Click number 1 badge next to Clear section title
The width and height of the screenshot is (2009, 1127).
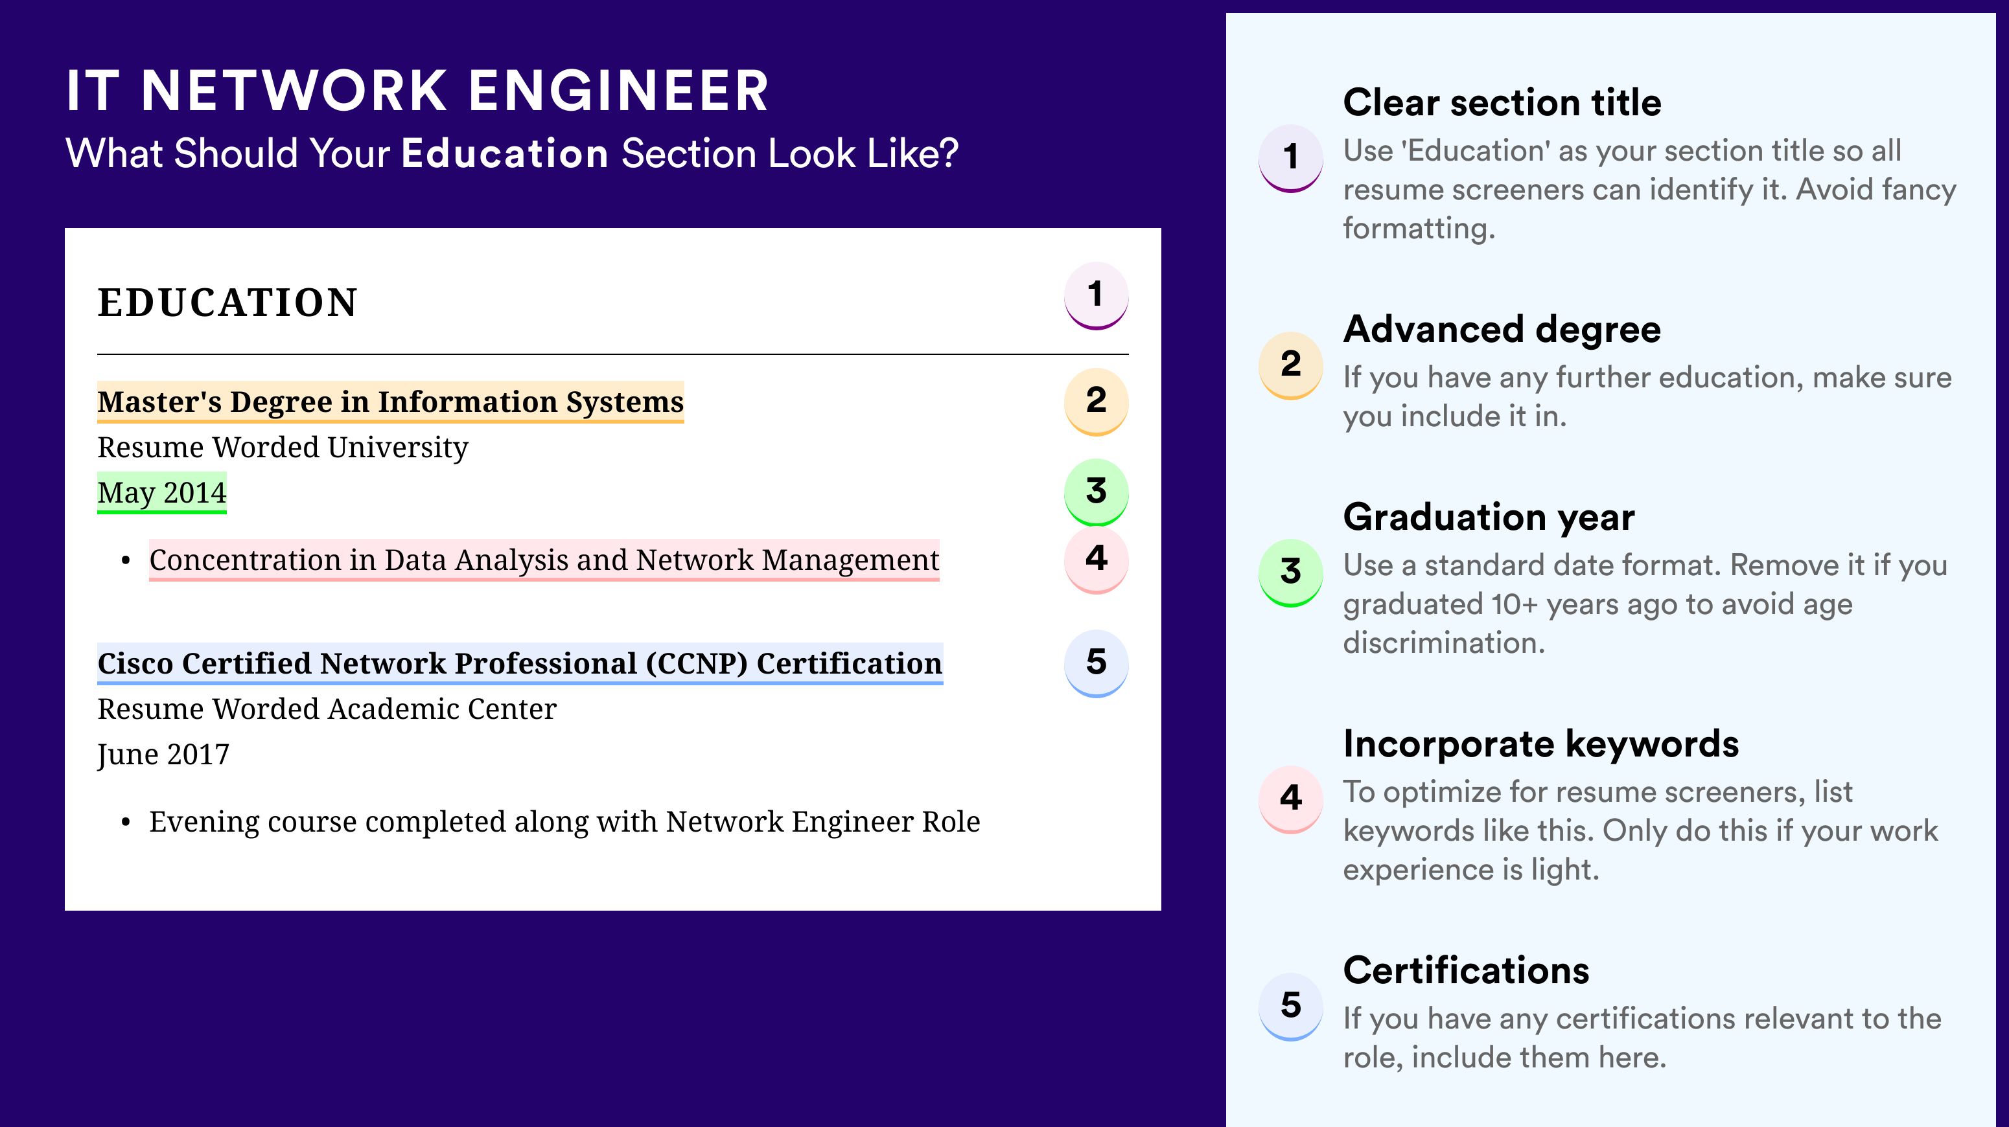[x=1291, y=158]
